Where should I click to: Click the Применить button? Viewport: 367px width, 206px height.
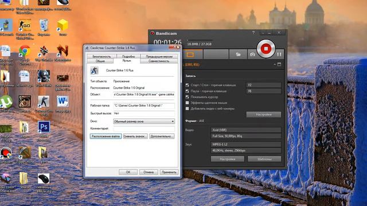[x=169, y=172]
